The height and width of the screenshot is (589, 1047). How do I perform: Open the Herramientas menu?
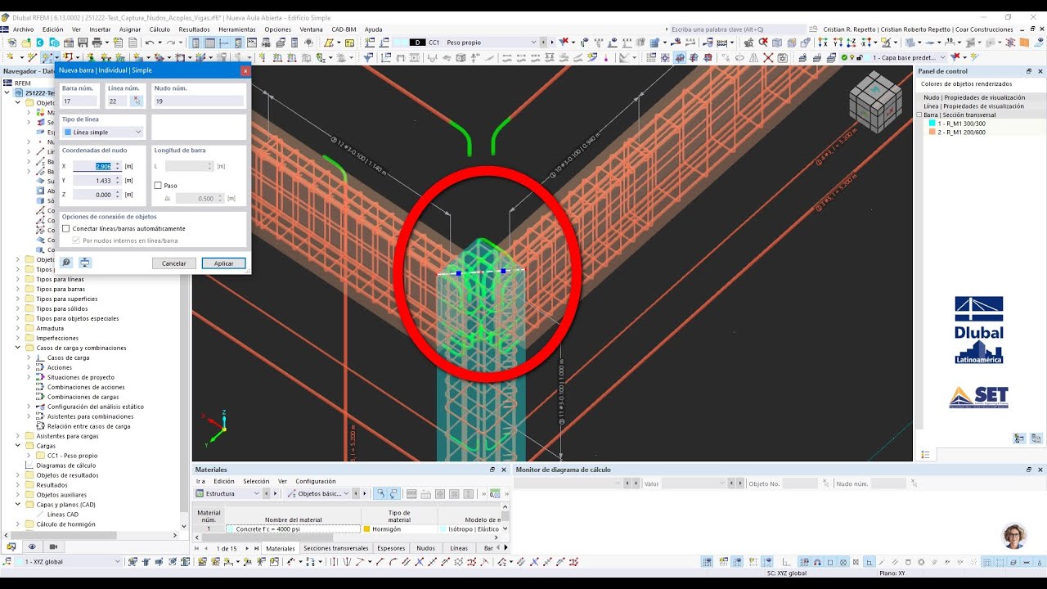tap(236, 29)
